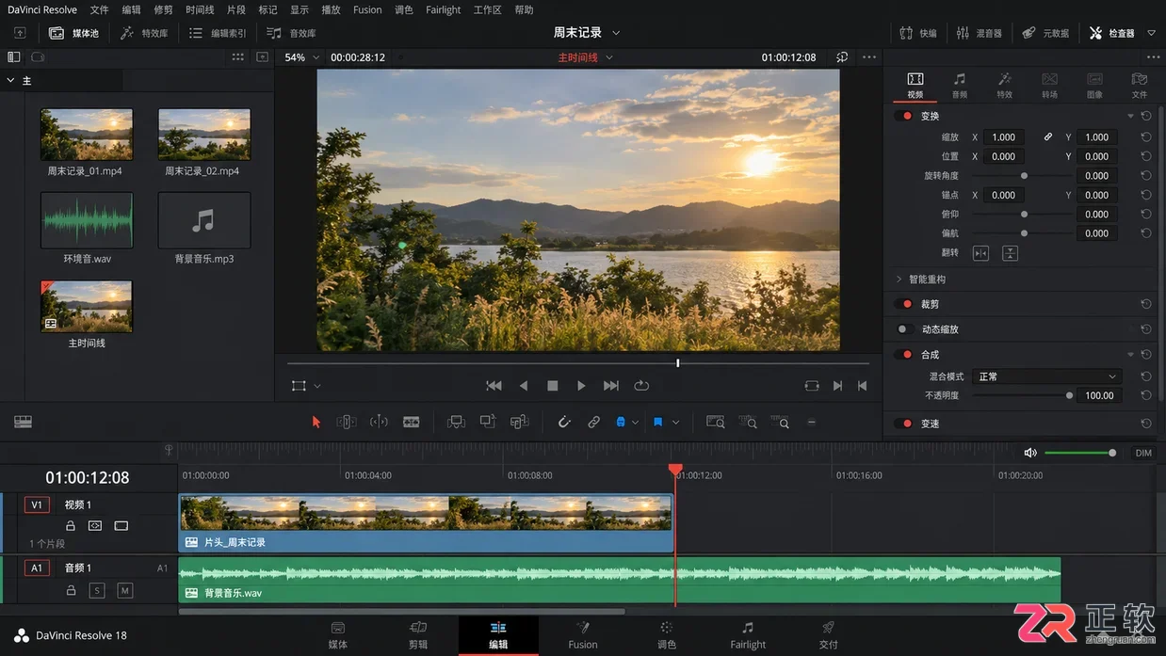Click the custom zoom icon

[780, 423]
